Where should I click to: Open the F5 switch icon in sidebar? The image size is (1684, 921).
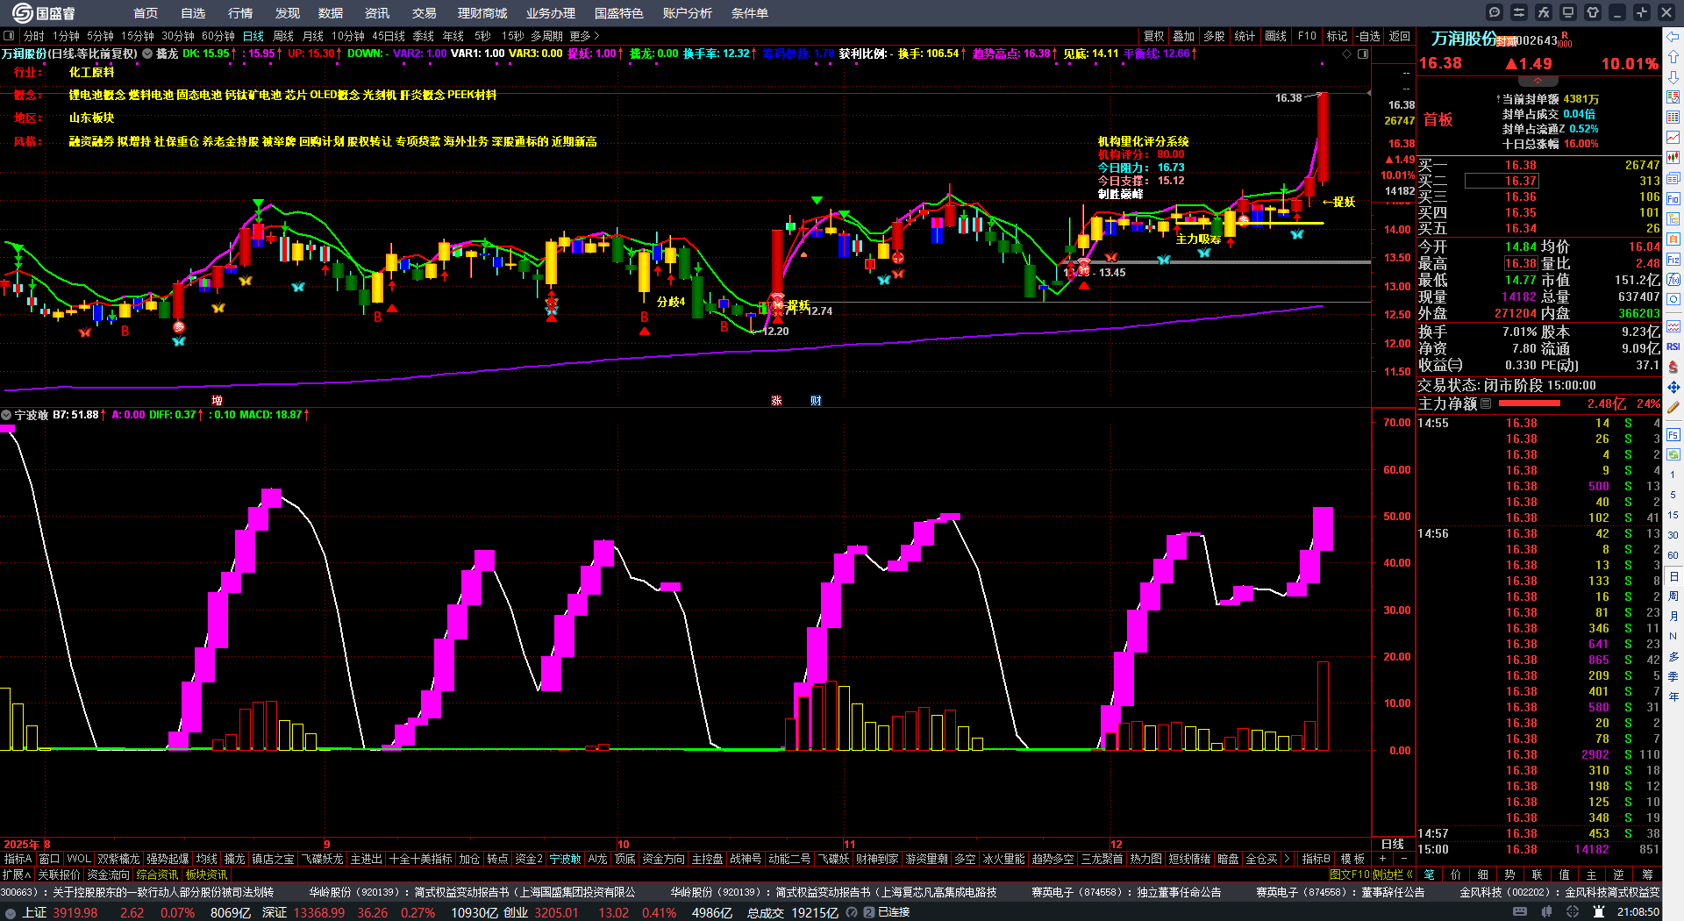click(x=1673, y=434)
